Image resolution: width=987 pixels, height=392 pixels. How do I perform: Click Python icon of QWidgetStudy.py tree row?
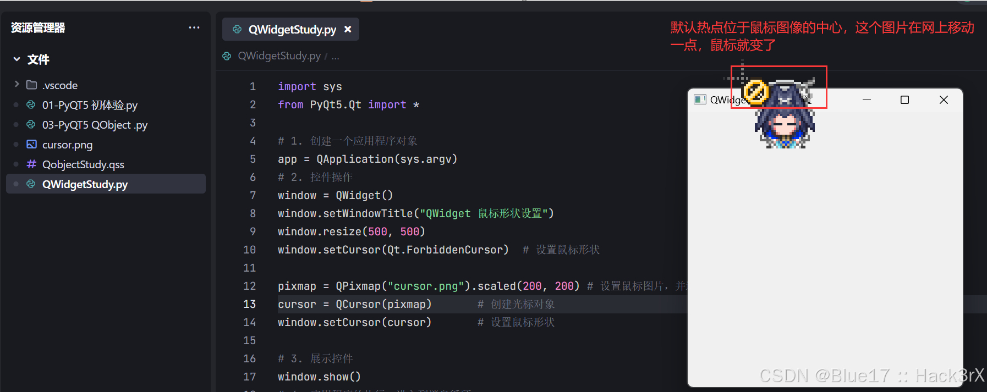point(31,184)
